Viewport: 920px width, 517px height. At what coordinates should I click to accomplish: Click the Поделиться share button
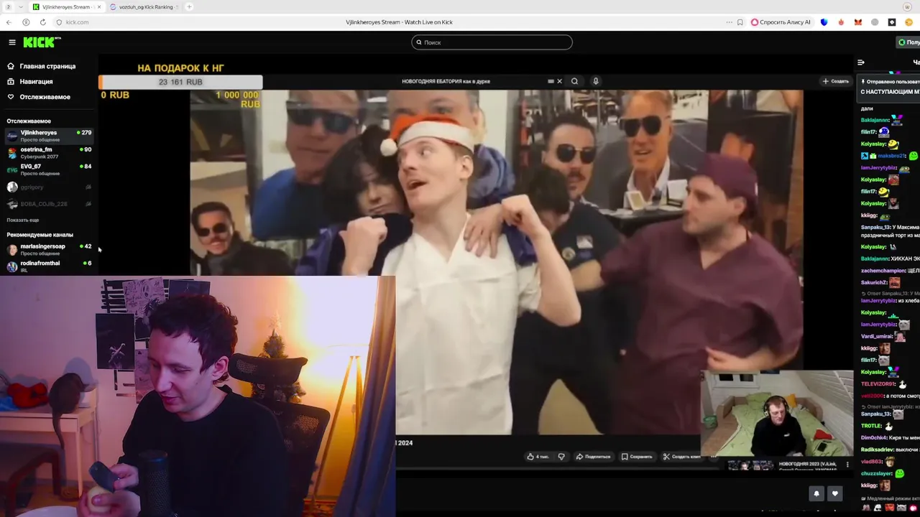(x=593, y=457)
